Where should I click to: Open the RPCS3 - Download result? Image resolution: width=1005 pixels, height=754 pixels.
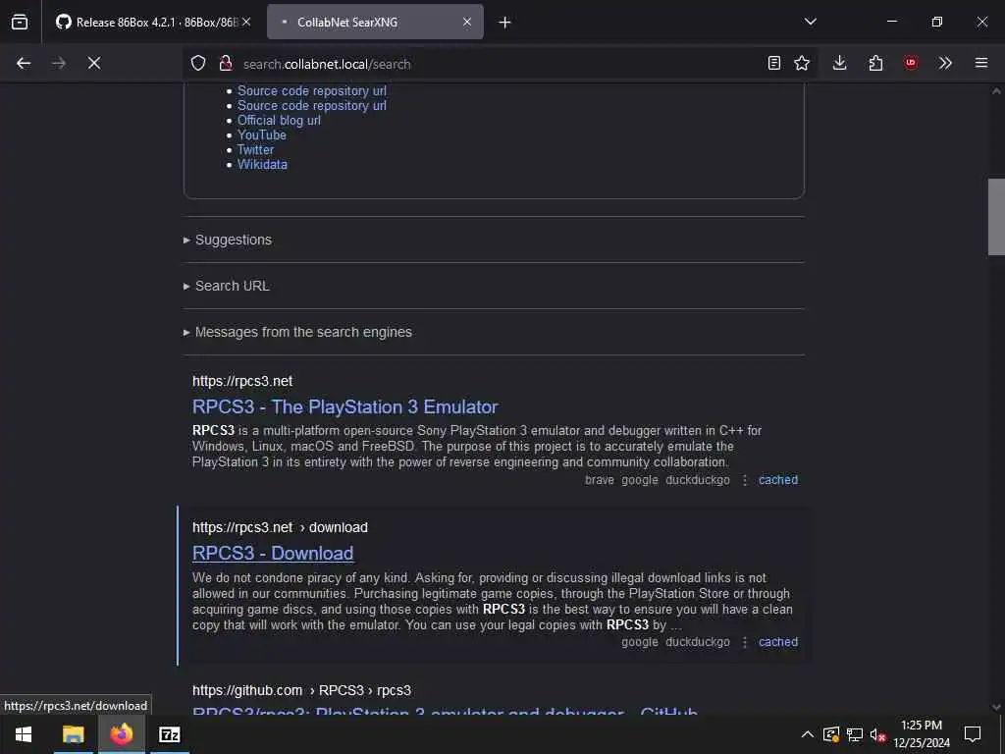(x=273, y=554)
